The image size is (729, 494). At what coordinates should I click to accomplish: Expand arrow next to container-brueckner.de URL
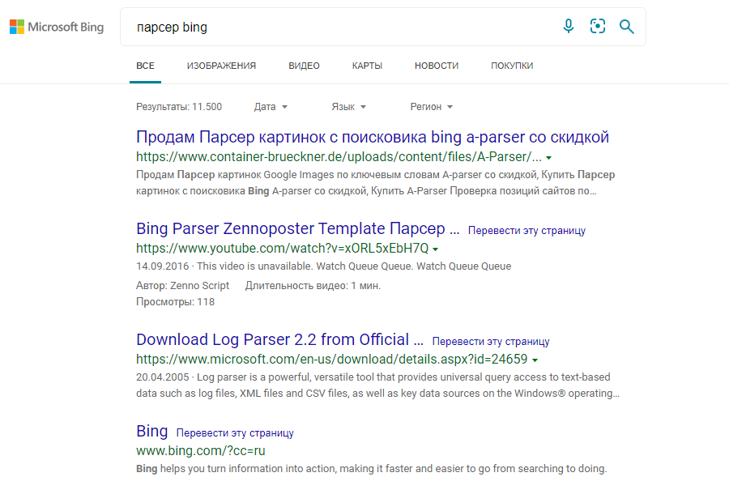pyautogui.click(x=548, y=158)
